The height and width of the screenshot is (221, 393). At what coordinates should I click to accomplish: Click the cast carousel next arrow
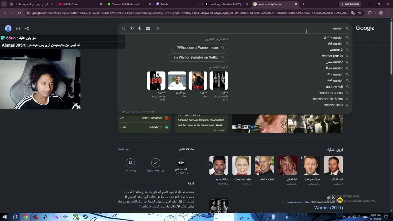tap(209, 165)
